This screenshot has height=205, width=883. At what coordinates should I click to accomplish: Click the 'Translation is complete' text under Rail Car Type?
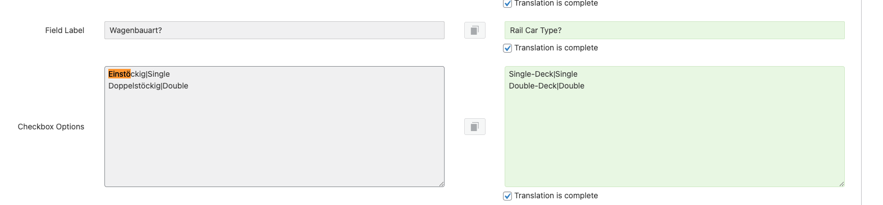(x=556, y=48)
